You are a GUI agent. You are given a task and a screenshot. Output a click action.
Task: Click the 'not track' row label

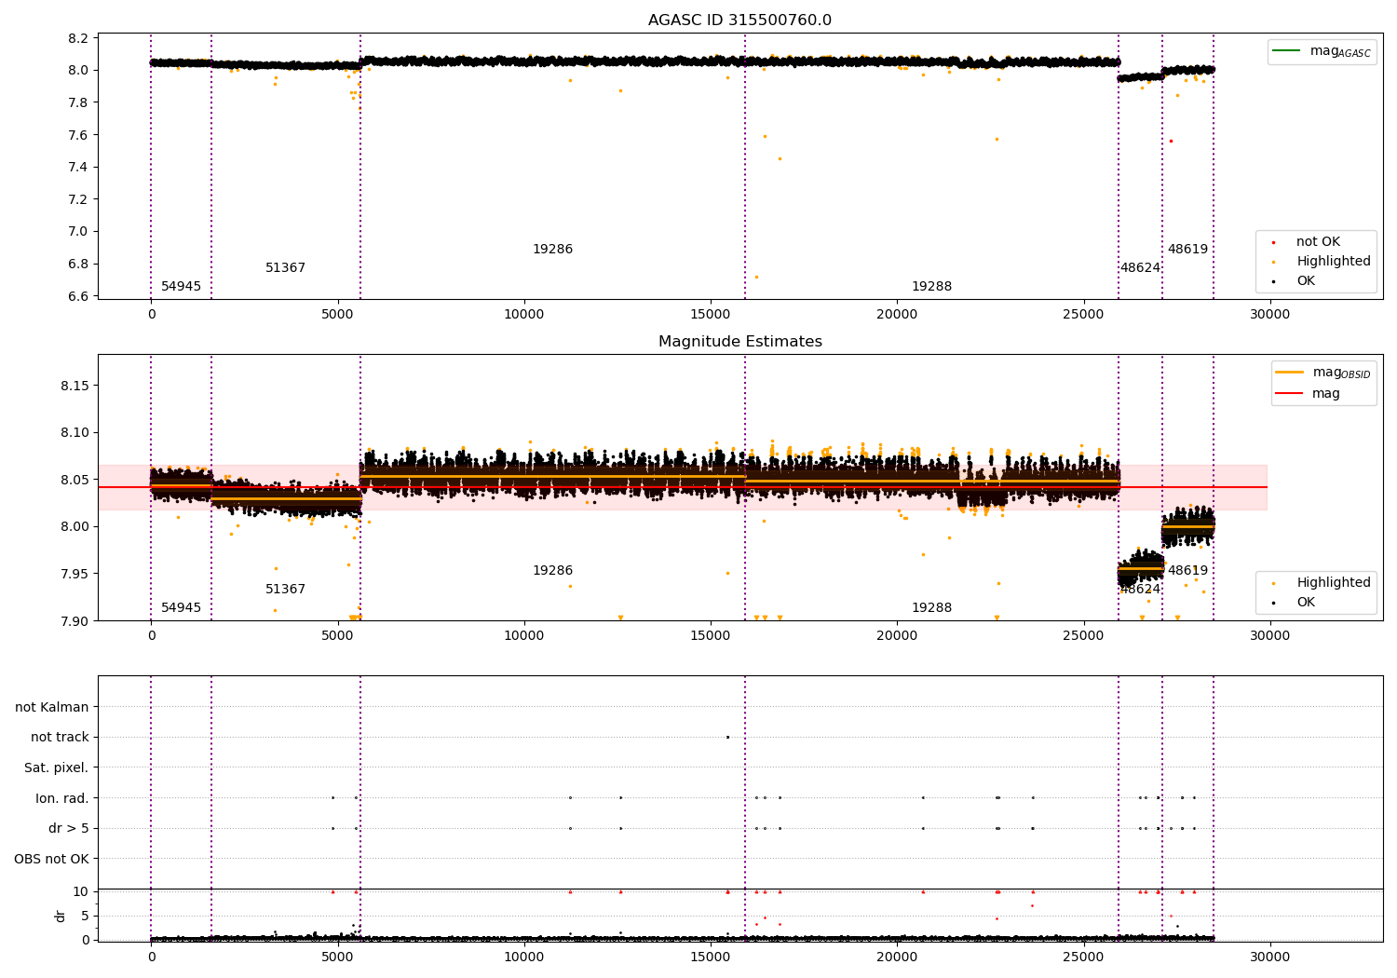[x=60, y=738]
